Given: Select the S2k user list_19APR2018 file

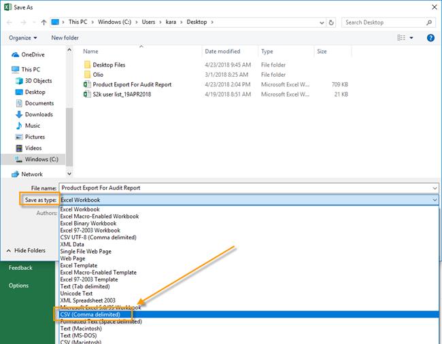Looking at the screenshot, I should 122,94.
